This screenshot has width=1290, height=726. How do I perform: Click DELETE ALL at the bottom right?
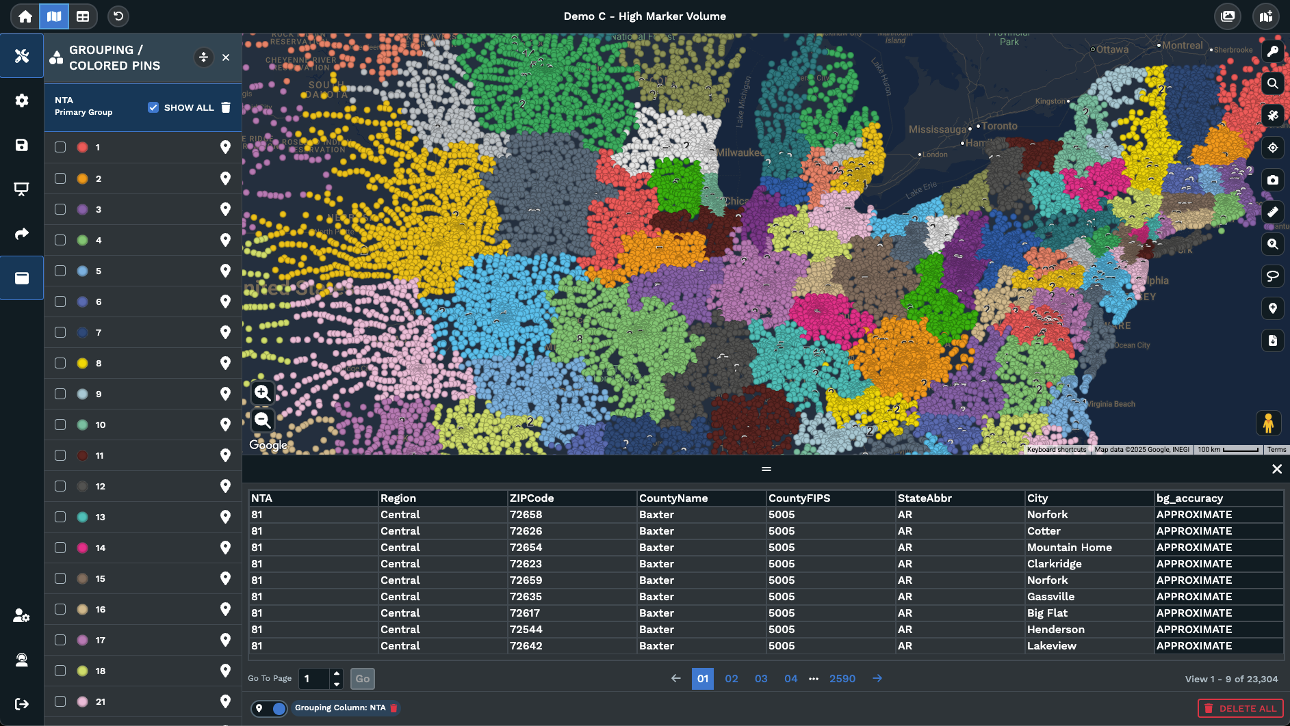(x=1240, y=708)
